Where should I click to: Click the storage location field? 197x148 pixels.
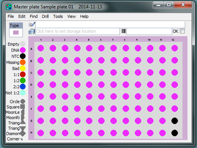tap(78, 31)
